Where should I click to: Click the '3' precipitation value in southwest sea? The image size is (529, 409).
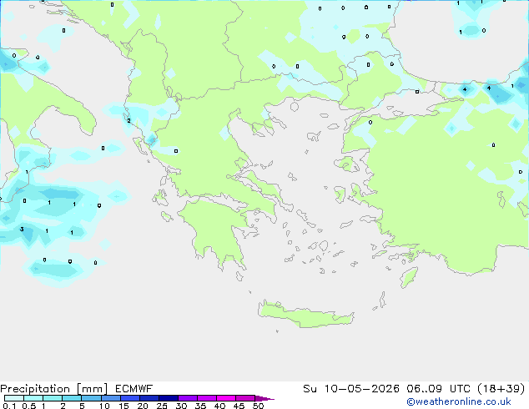(22, 230)
